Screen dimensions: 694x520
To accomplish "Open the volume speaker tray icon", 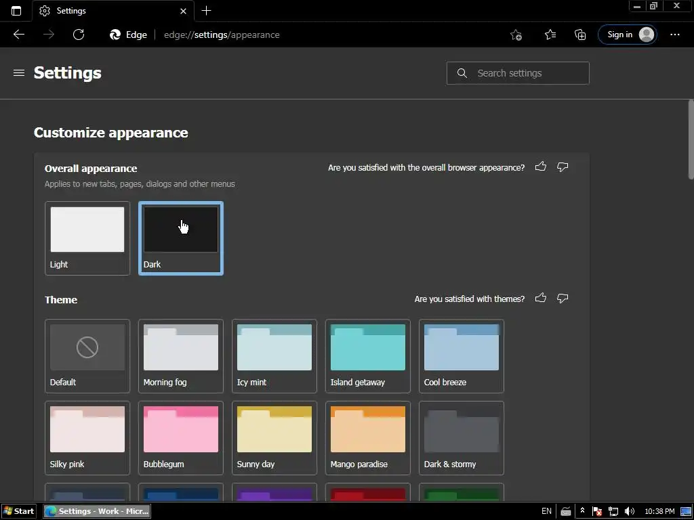I will (x=630, y=512).
